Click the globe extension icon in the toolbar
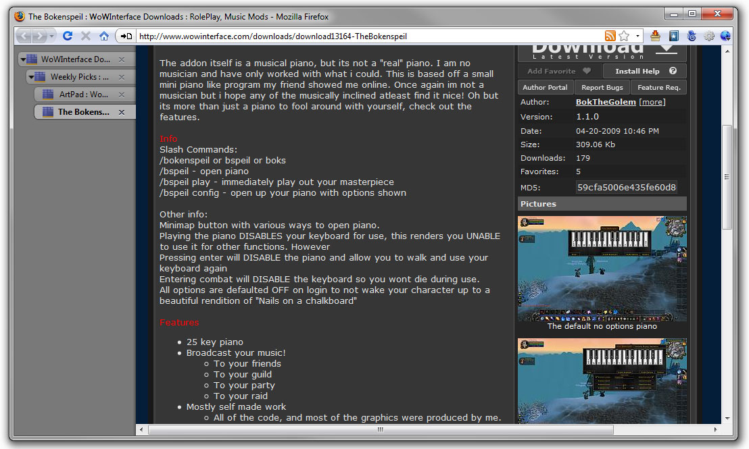The height and width of the screenshot is (449, 749). point(725,36)
